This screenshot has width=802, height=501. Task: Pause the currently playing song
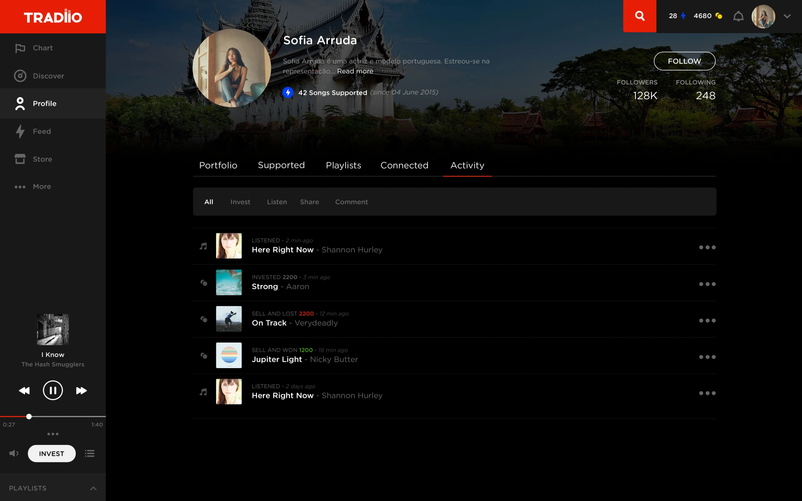click(53, 390)
